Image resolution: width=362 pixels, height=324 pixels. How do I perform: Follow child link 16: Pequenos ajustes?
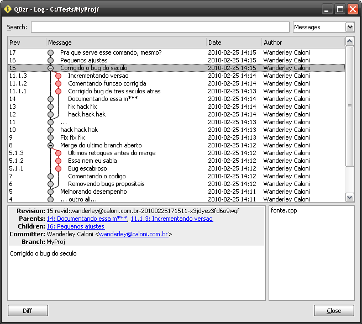(75, 226)
